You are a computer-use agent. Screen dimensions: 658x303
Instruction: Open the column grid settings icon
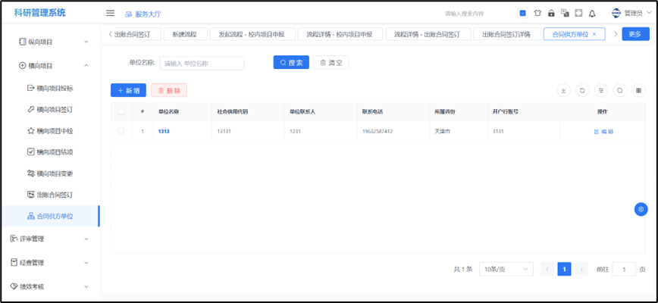tap(638, 90)
